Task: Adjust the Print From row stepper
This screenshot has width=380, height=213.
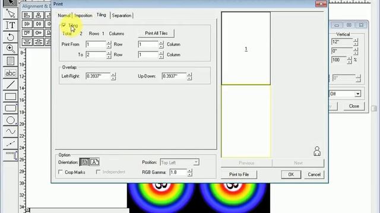Action: click(x=109, y=44)
